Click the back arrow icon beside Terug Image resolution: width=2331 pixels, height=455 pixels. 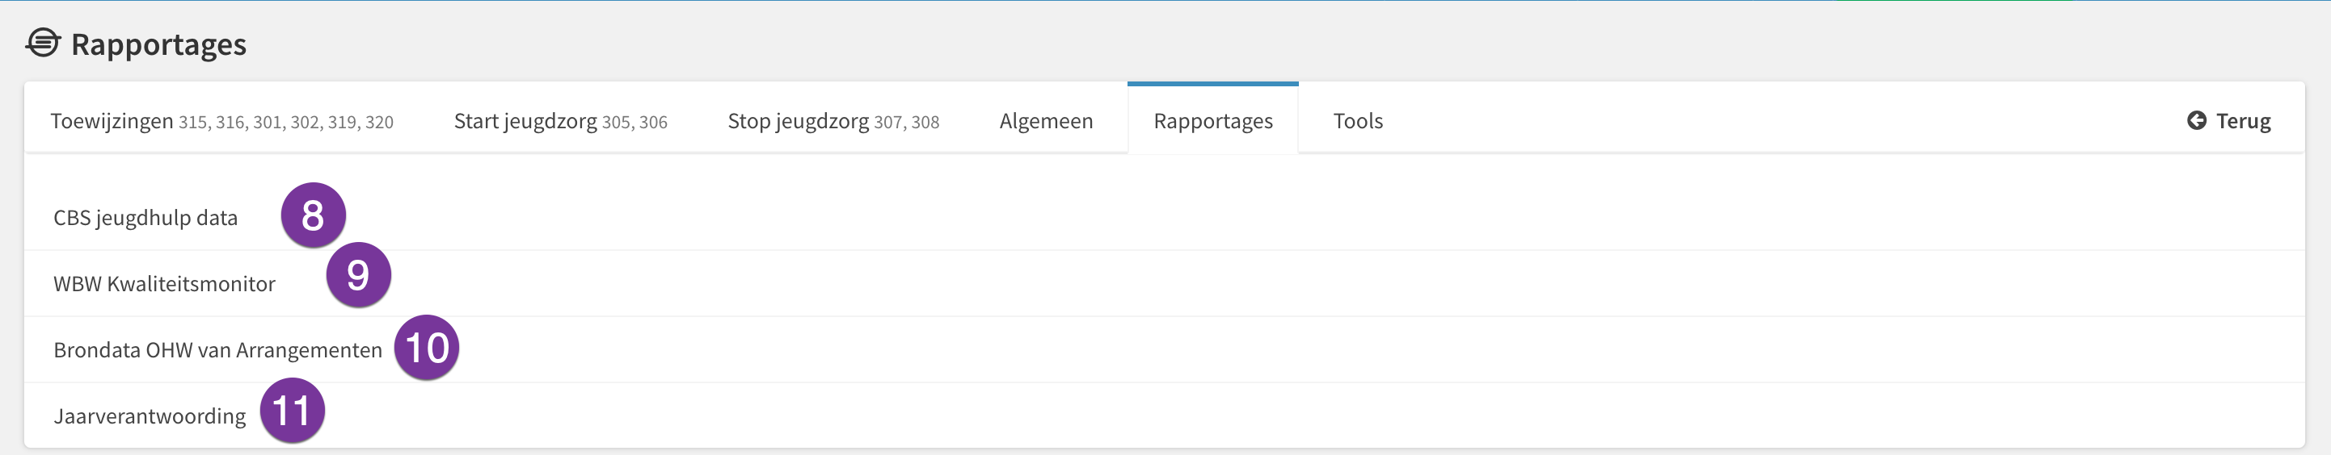tap(2196, 120)
